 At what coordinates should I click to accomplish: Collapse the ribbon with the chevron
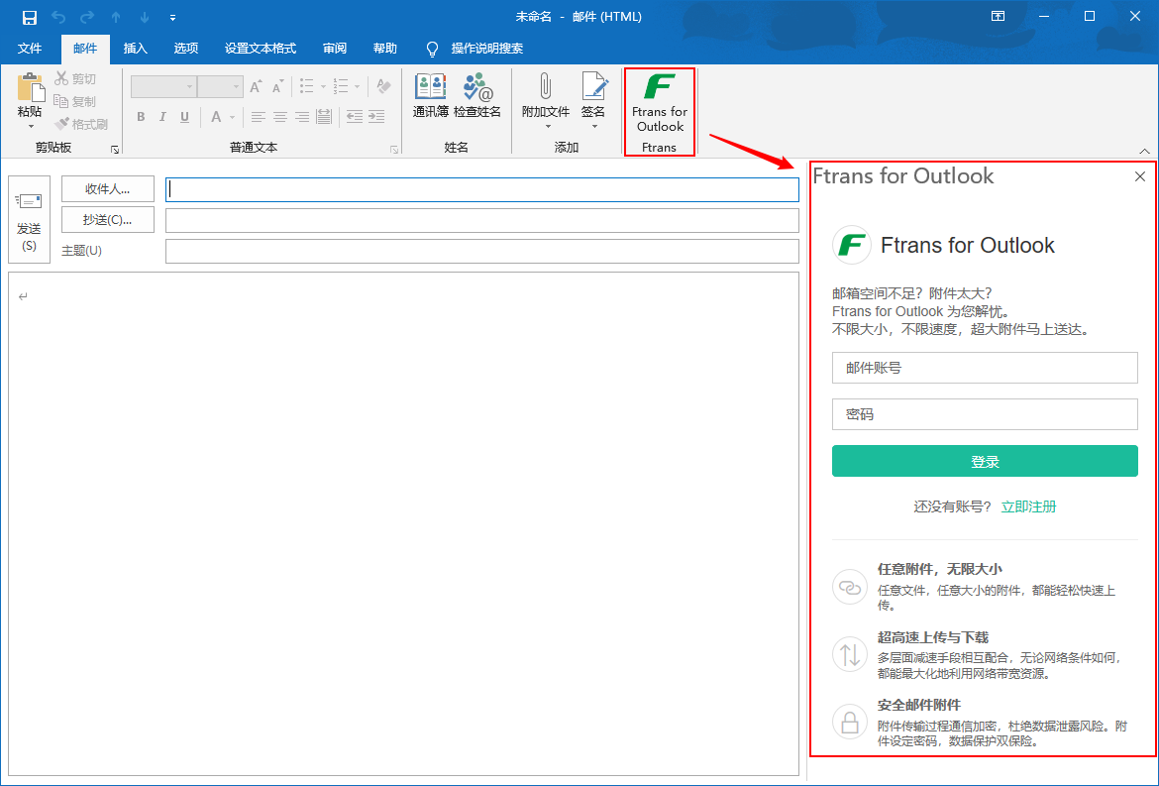coord(1144,151)
